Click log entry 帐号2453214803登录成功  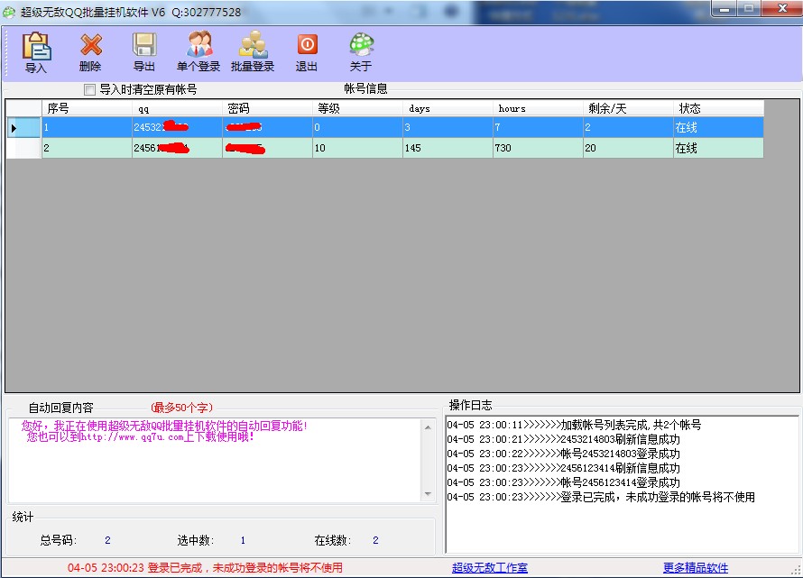[x=563, y=454]
